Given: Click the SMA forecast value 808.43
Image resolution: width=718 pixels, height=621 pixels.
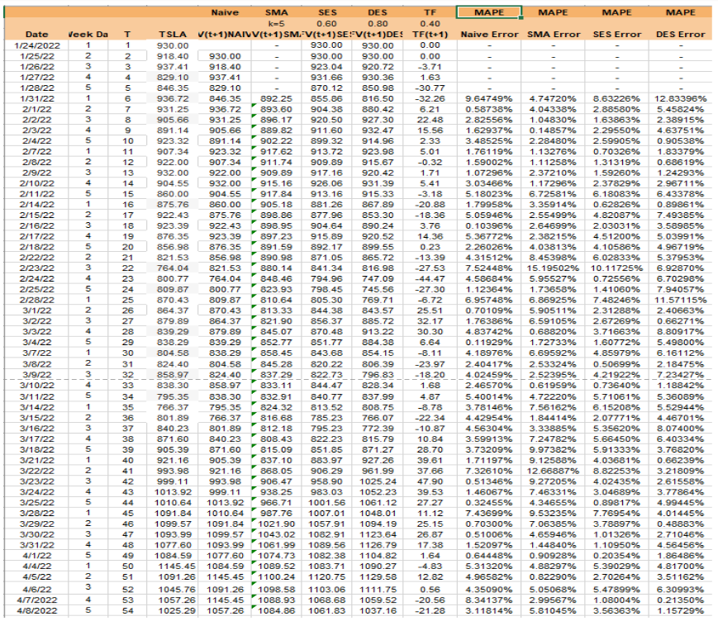Looking at the screenshot, I should (x=276, y=438).
